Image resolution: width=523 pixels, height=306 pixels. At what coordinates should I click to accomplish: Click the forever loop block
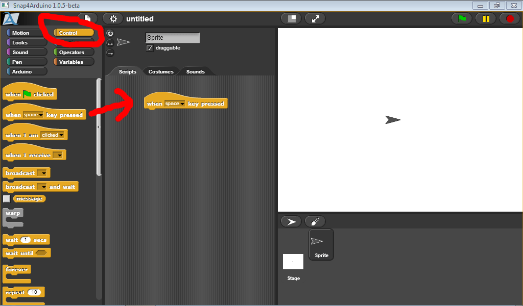(17, 274)
